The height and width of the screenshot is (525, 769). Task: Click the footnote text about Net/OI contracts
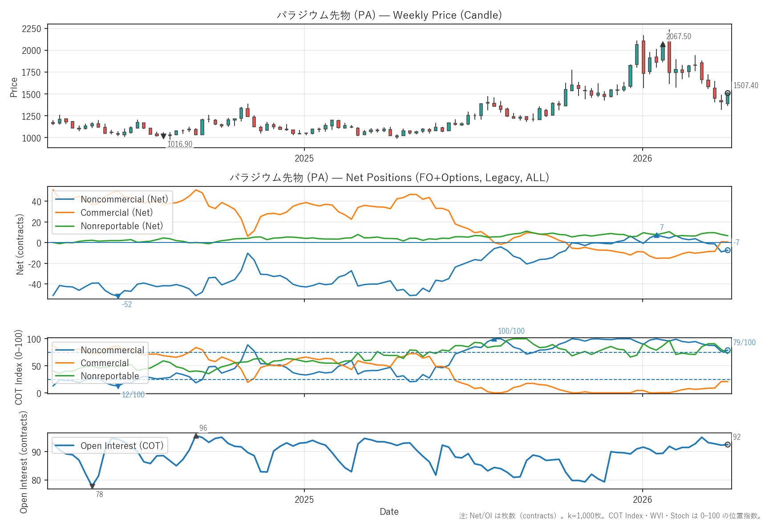pyautogui.click(x=610, y=516)
